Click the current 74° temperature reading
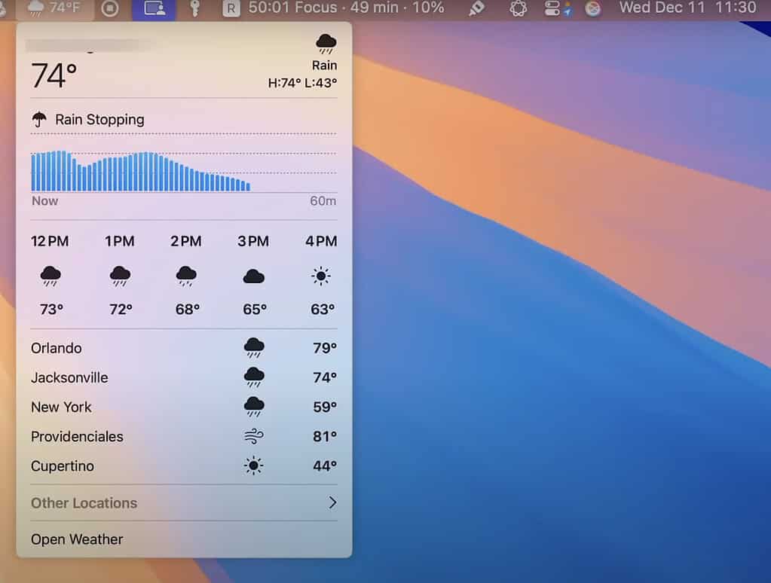This screenshot has height=583, width=771. click(54, 76)
